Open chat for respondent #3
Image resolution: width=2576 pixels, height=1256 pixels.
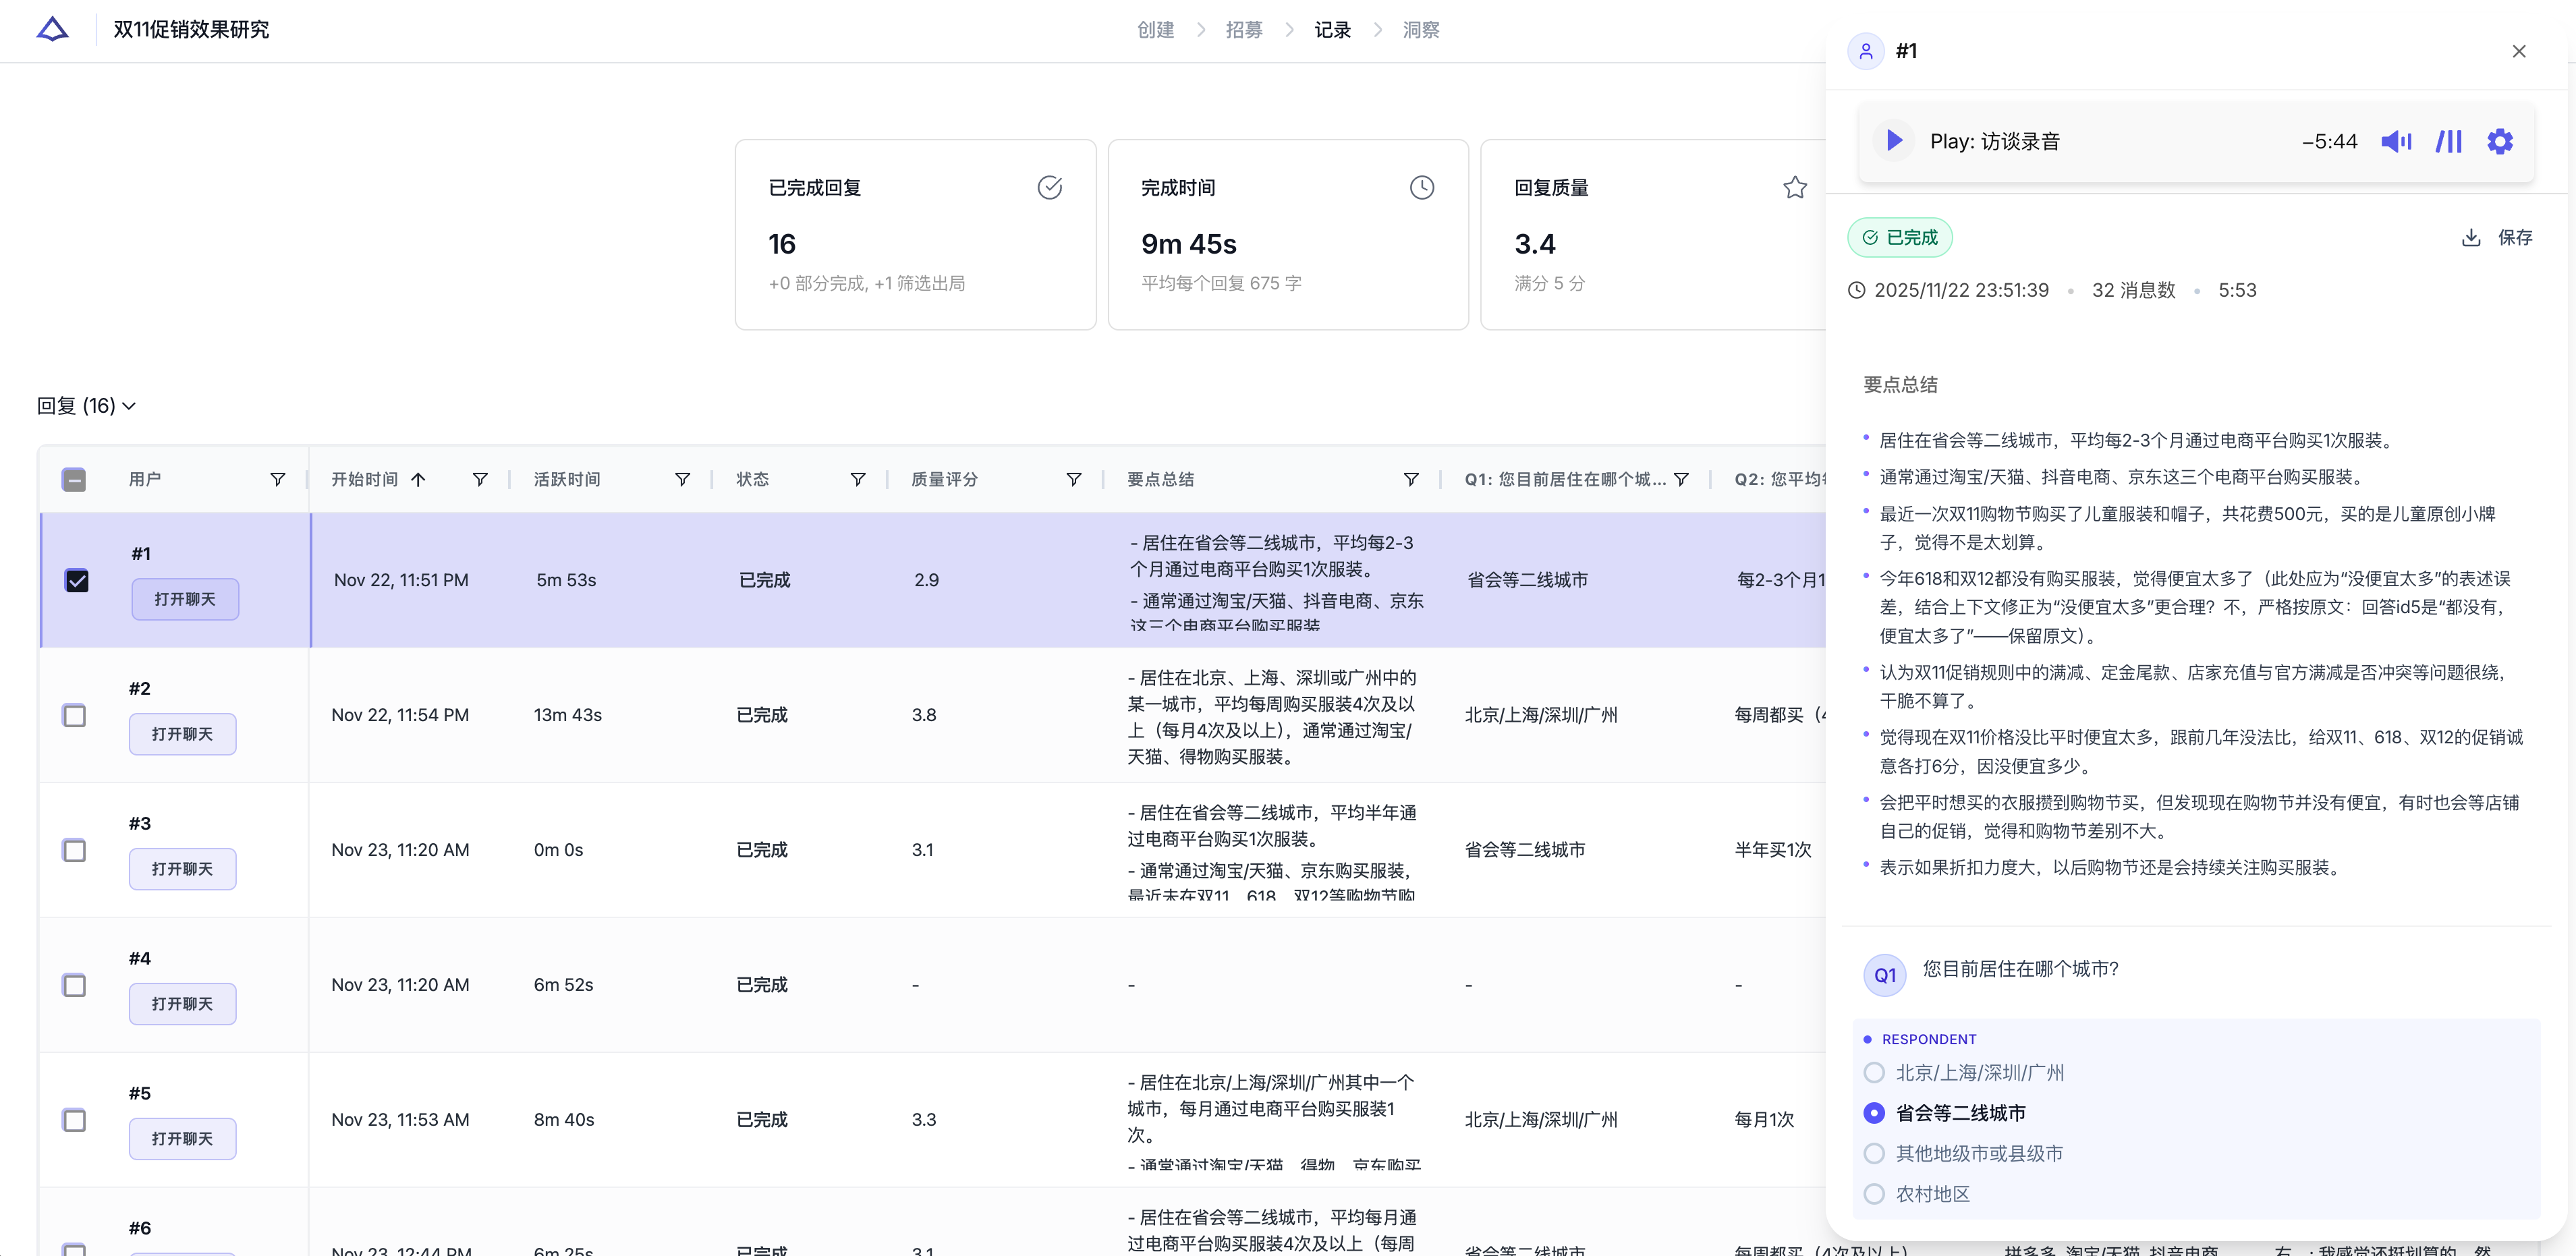tap(182, 869)
